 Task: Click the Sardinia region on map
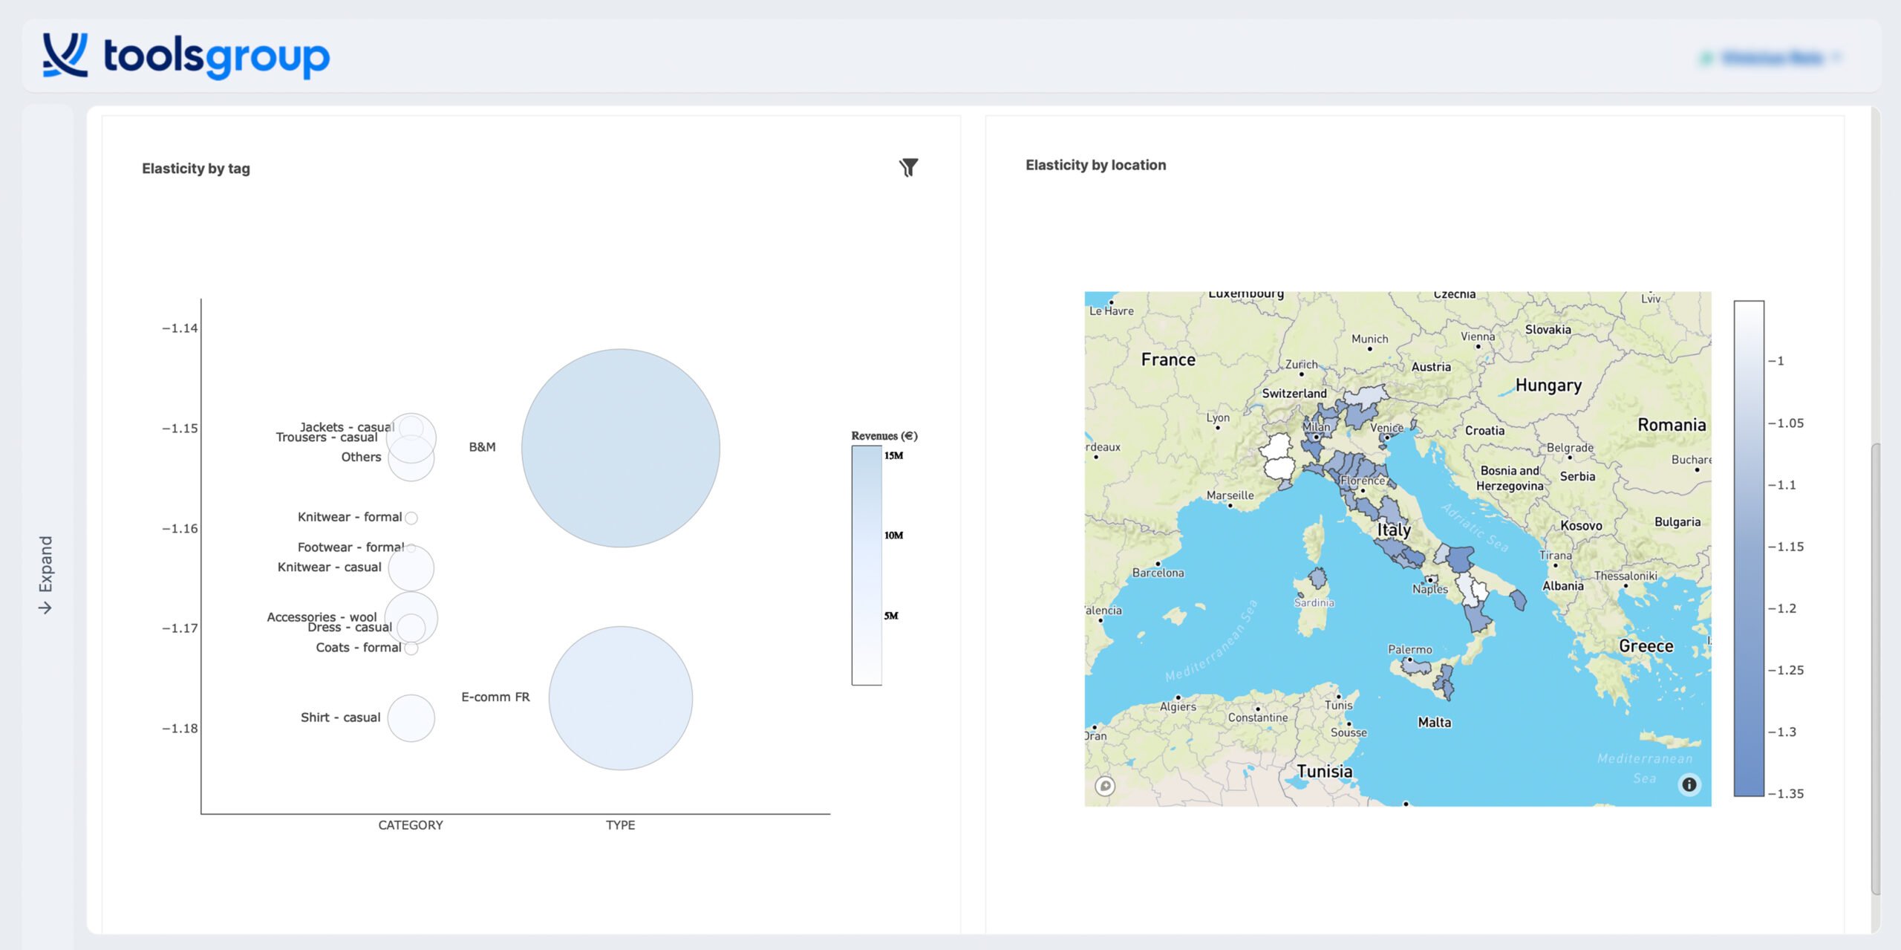[x=1314, y=602]
